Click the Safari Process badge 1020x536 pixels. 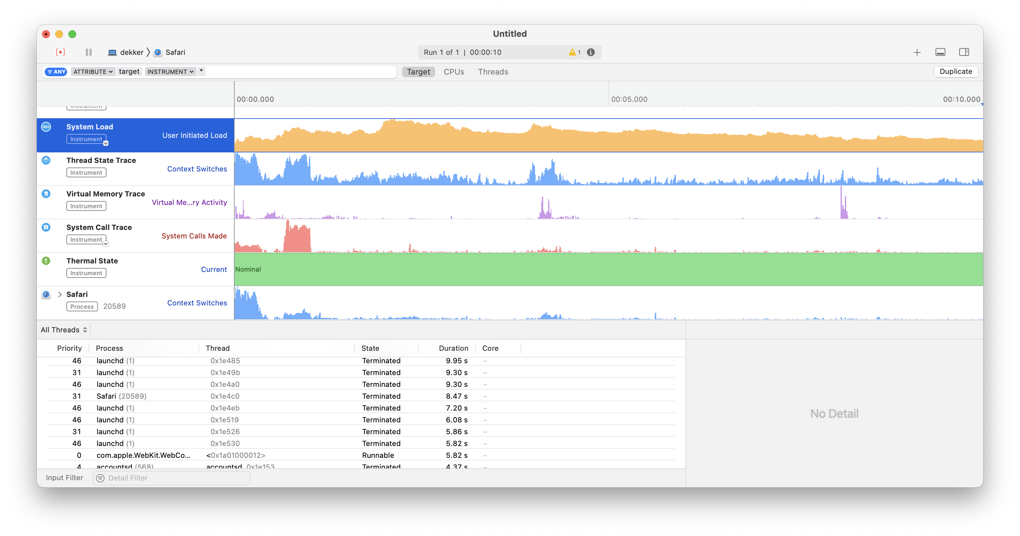(x=82, y=307)
